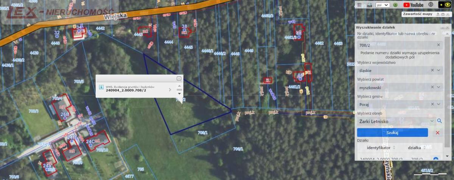Click the green help question mark icon
This screenshot has width=454, height=180.
(395, 5)
